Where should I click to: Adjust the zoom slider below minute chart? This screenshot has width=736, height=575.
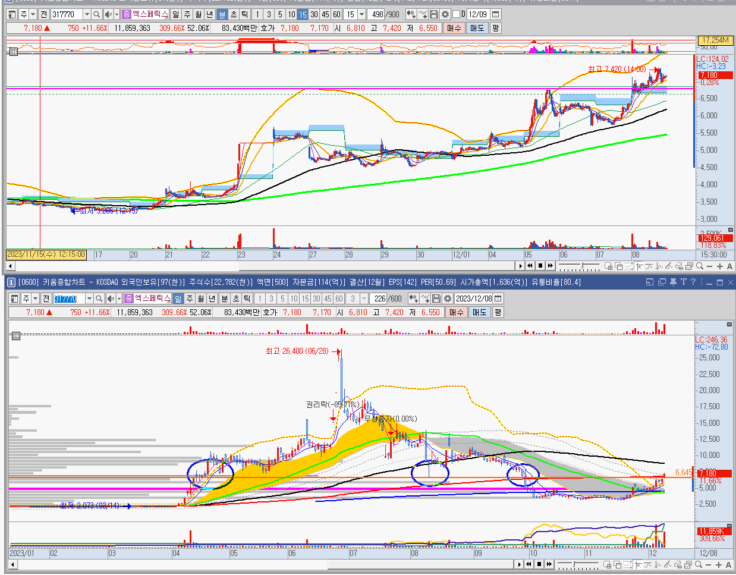[x=580, y=266]
